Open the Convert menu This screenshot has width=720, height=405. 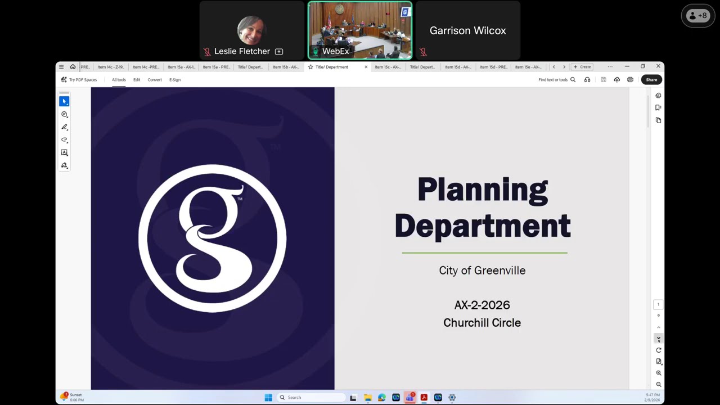pyautogui.click(x=155, y=80)
